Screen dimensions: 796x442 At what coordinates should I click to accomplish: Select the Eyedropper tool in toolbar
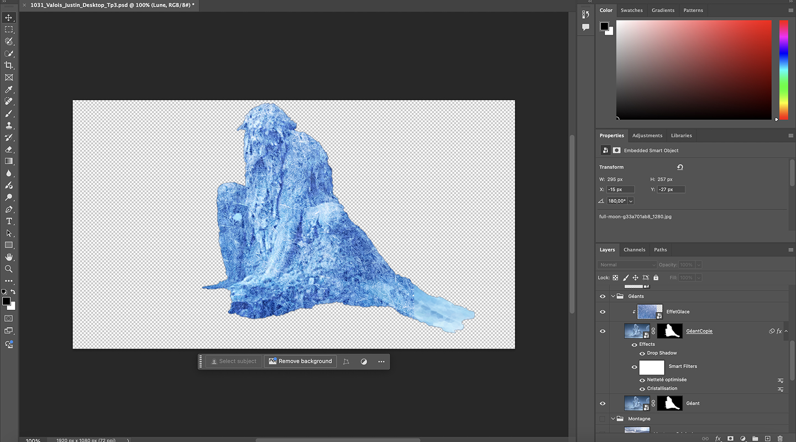click(x=9, y=90)
